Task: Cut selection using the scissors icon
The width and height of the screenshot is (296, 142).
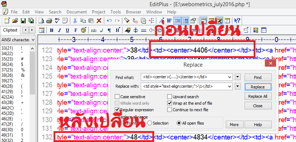Action: pos(75,21)
